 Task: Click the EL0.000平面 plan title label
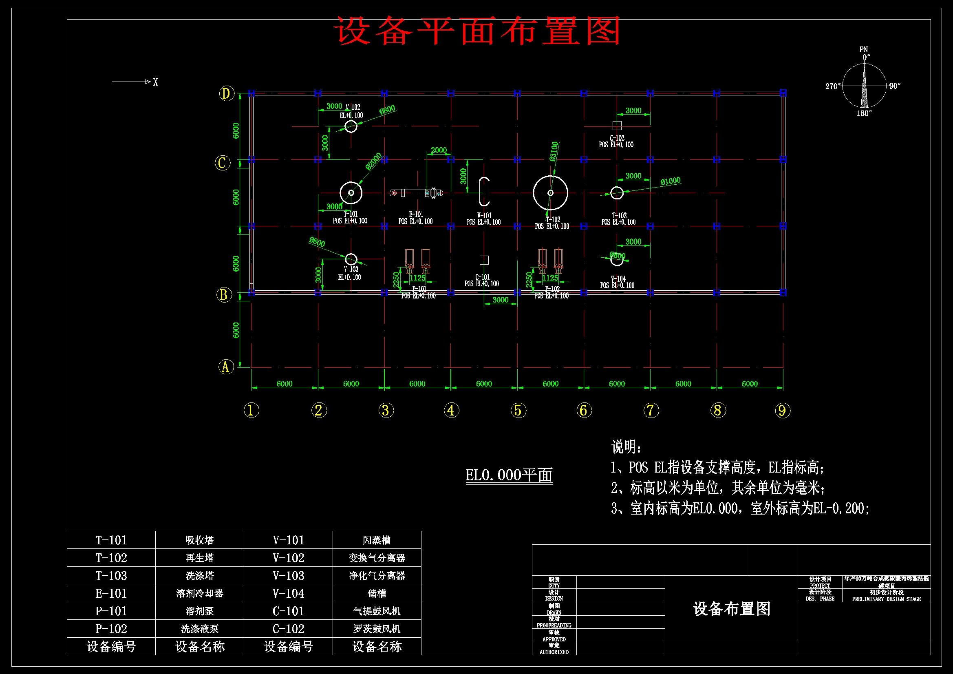click(x=510, y=475)
